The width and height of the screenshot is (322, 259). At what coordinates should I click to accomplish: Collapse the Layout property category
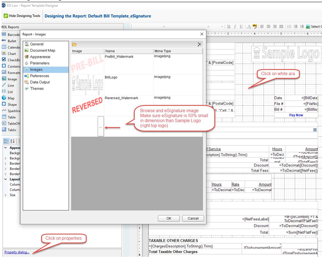click(x=6, y=179)
